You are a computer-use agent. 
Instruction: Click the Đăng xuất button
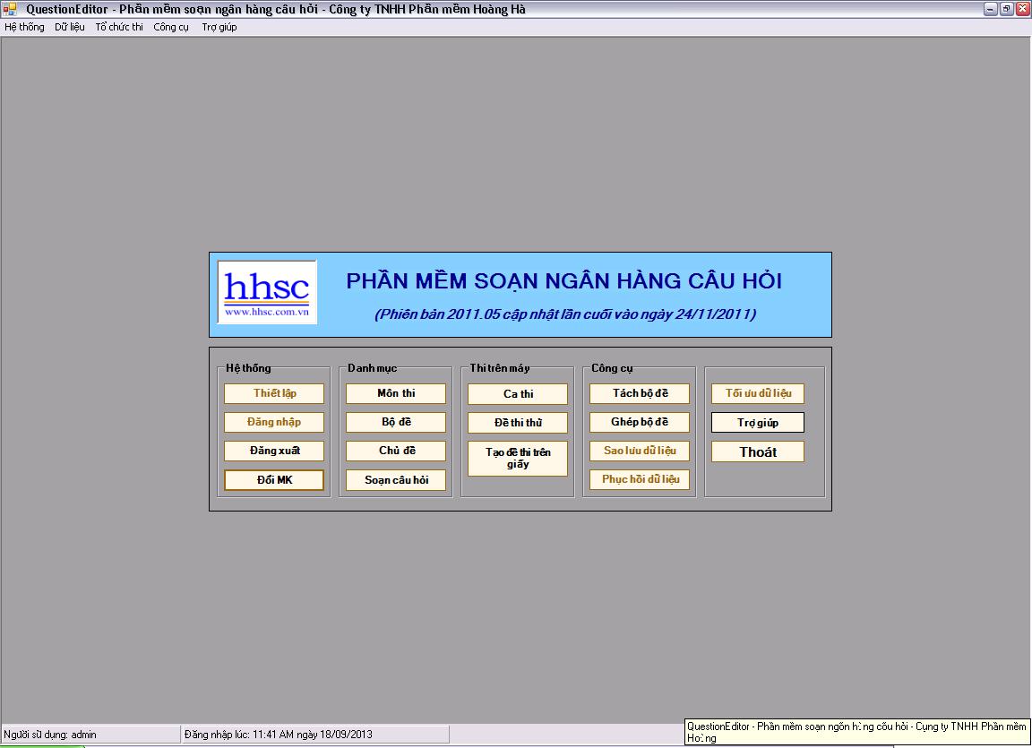[274, 451]
